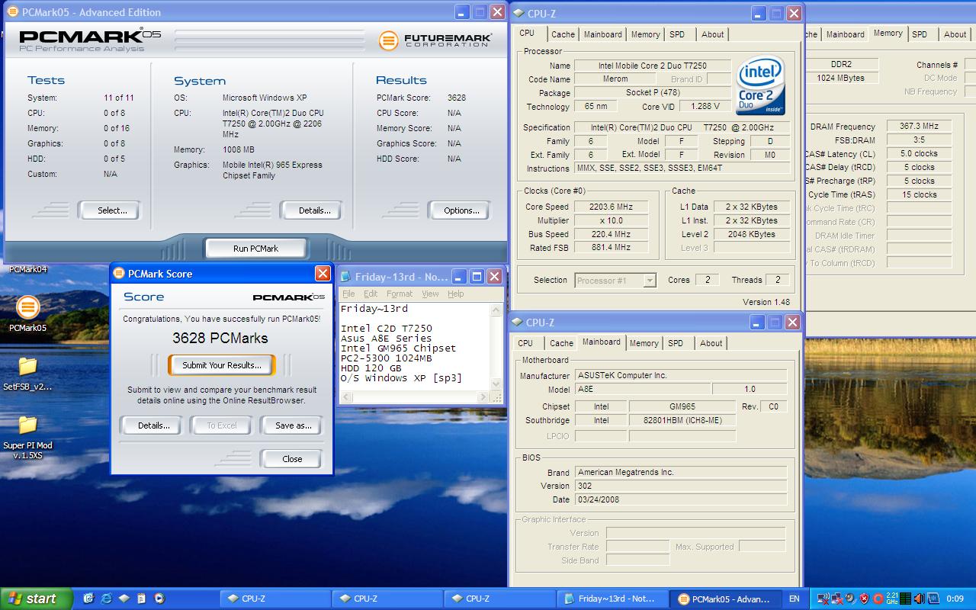976x610 pixels.
Task: Click Close button in PCMark Score dialog
Action: 292,459
